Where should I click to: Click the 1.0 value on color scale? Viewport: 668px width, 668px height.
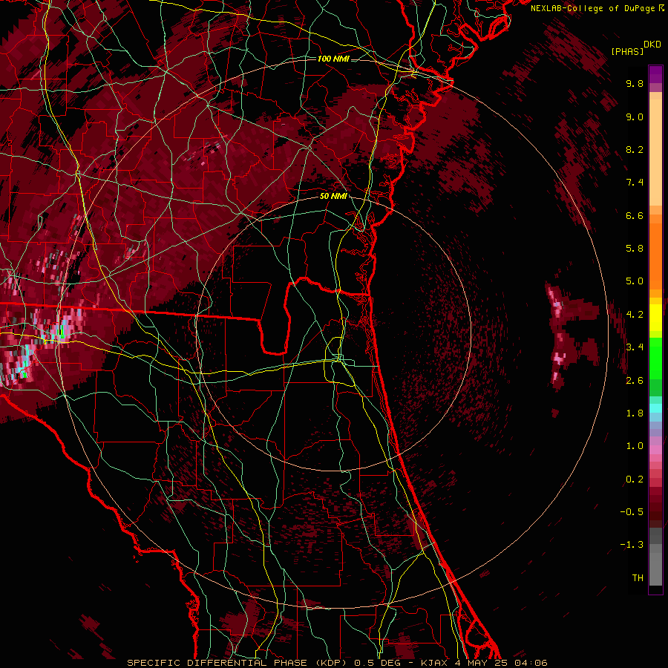click(x=635, y=446)
